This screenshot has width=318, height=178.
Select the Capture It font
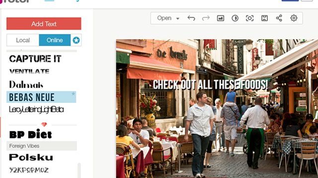tap(35, 59)
